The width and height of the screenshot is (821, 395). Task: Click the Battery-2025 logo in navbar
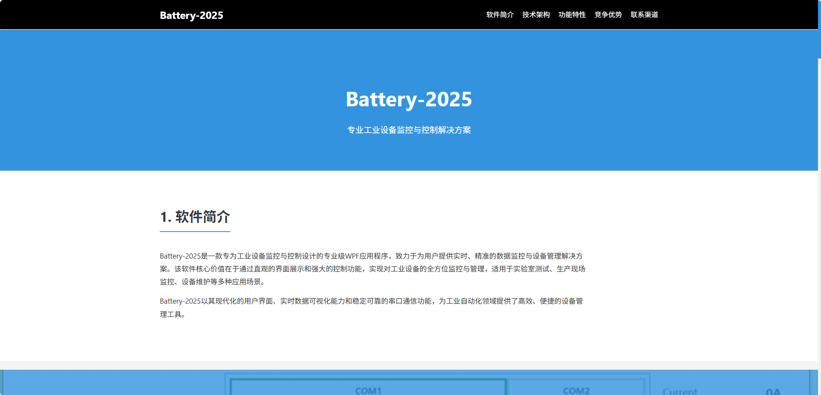(191, 15)
